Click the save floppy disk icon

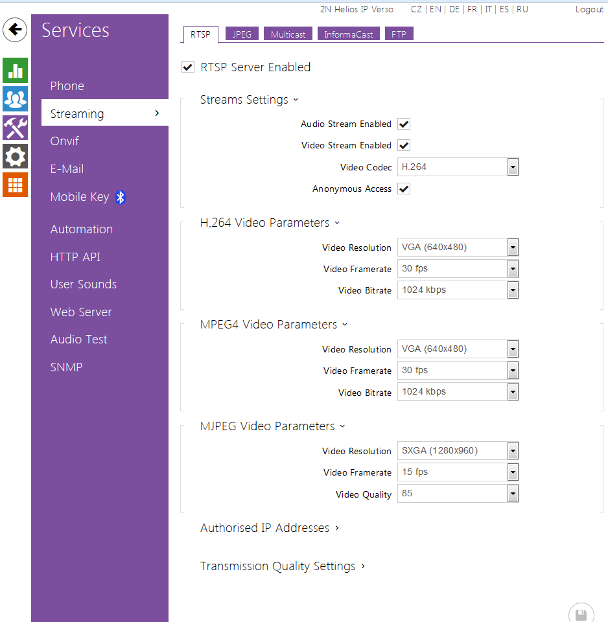581,614
